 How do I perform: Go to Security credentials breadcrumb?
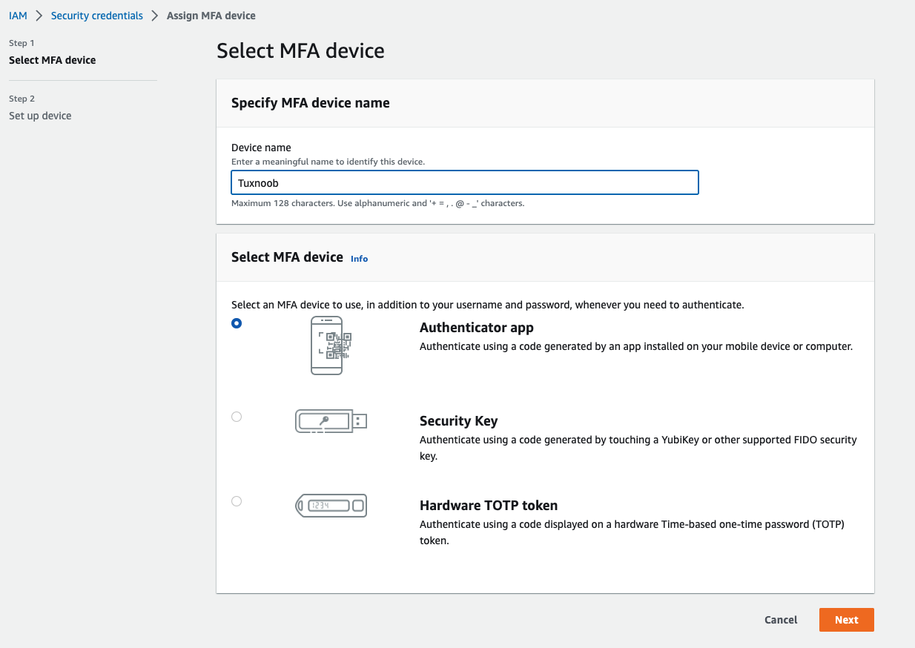[97, 16]
